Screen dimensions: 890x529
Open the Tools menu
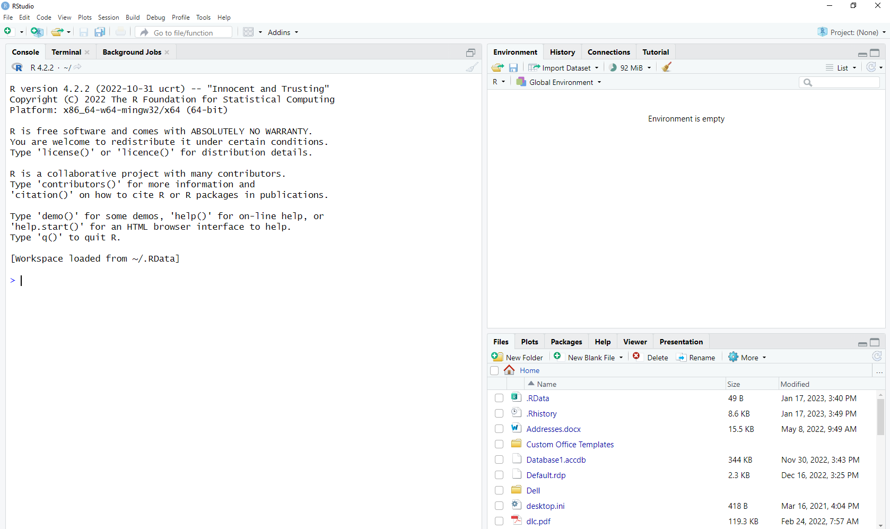tap(203, 18)
